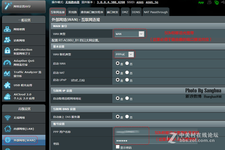The image size is (225, 150).
Task: Click the network map icon
Action: click(7, 29)
